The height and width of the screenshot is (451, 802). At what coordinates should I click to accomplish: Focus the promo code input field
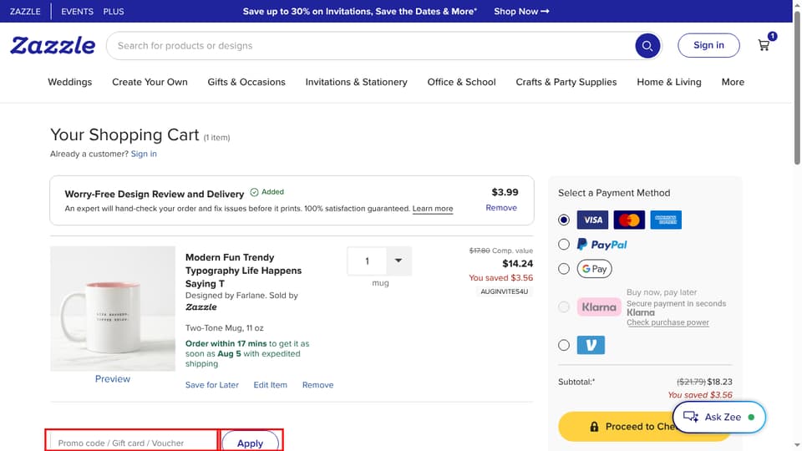[x=133, y=443]
